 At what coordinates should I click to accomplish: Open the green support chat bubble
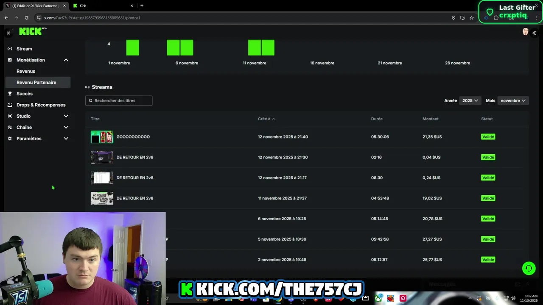(x=529, y=268)
